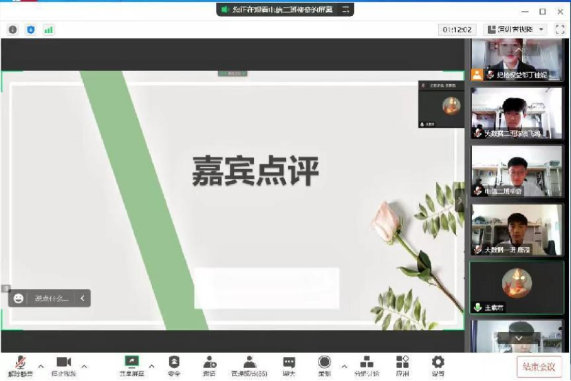Enter full screen mode
This screenshot has height=381, width=571.
pyautogui.click(x=559, y=30)
